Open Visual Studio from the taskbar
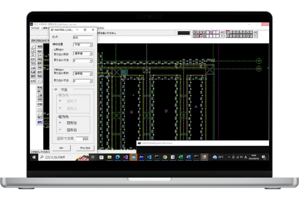Image resolution: width=299 pixels, height=200 pixels. [125, 157]
